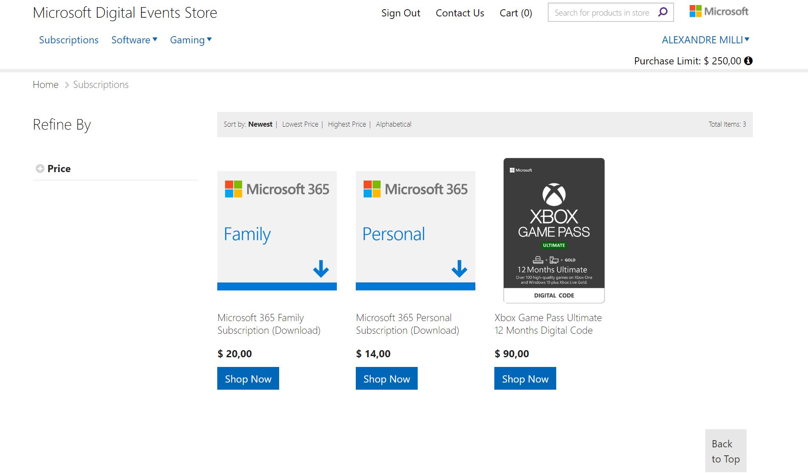
Task: Click Microsoft 365 Personal Subscription title
Action: tap(407, 324)
